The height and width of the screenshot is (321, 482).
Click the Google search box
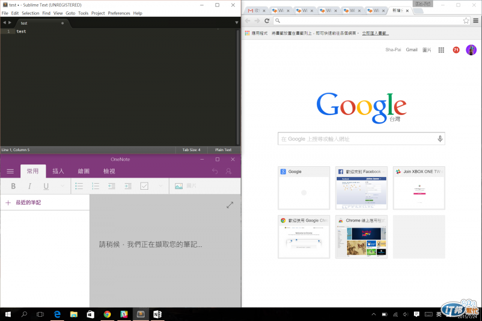pos(361,139)
